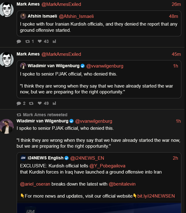
Task: Open the @i24NEWS_EN handle
Action: [x=87, y=158]
